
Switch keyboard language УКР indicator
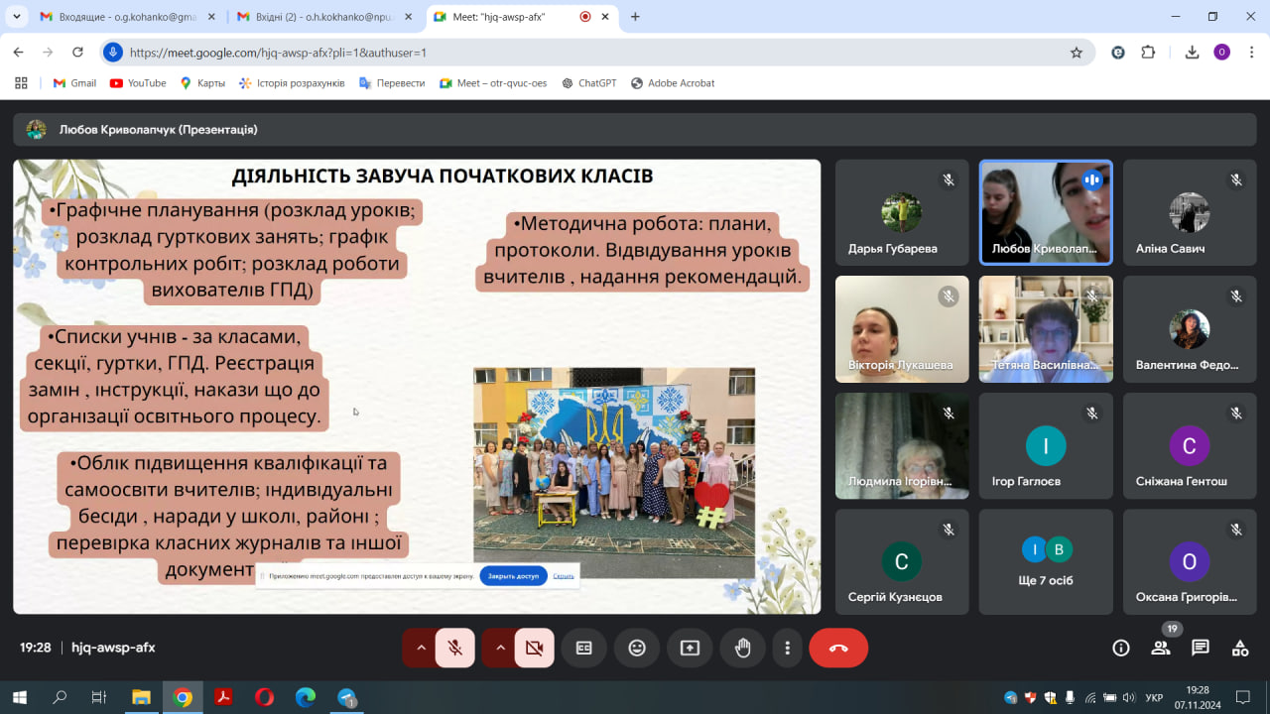point(1154,697)
